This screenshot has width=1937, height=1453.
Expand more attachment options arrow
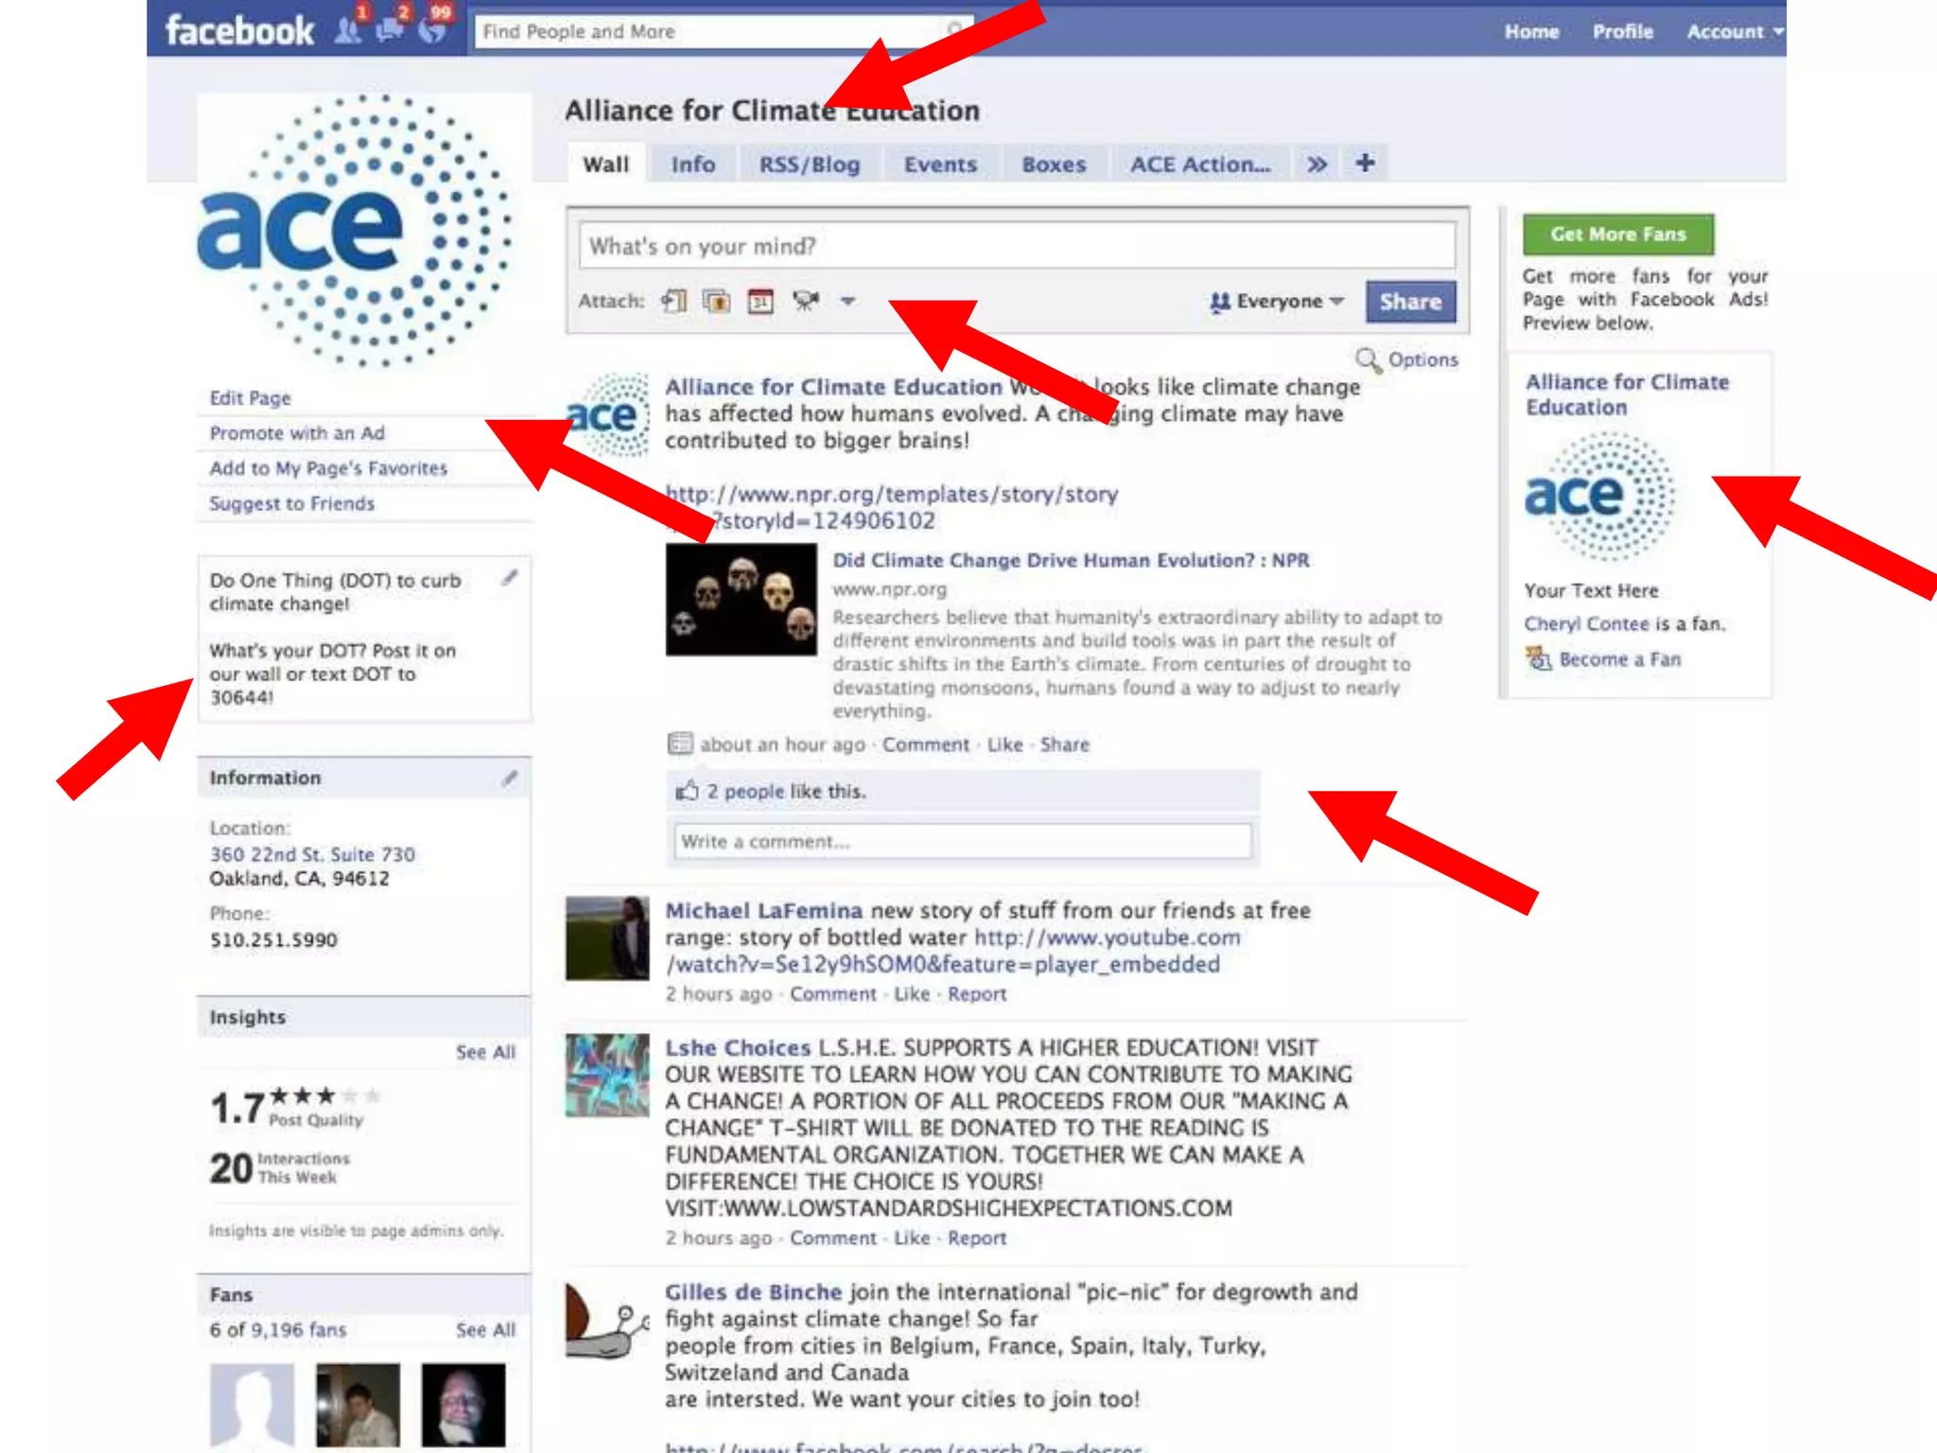pyautogui.click(x=847, y=301)
